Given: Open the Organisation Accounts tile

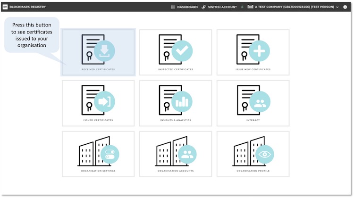Looking at the screenshot, I should coord(176,154).
